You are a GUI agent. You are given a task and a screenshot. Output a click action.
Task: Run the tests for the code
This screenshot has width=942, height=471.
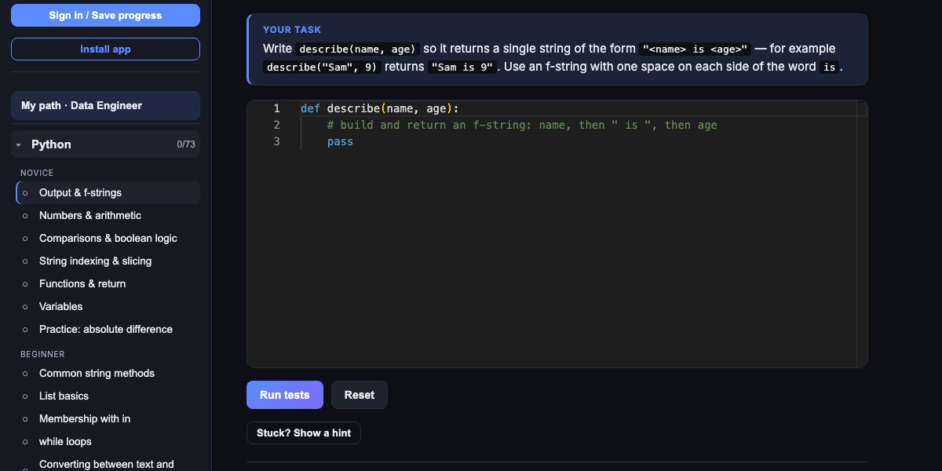point(285,395)
